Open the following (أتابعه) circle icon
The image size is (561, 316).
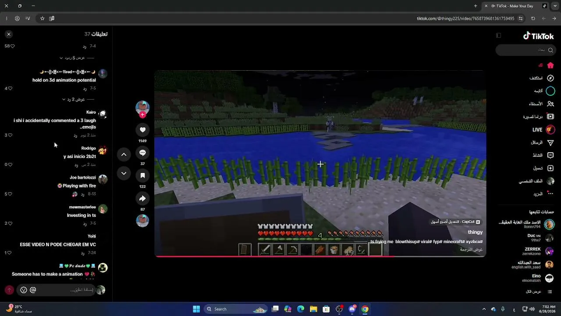click(x=550, y=91)
